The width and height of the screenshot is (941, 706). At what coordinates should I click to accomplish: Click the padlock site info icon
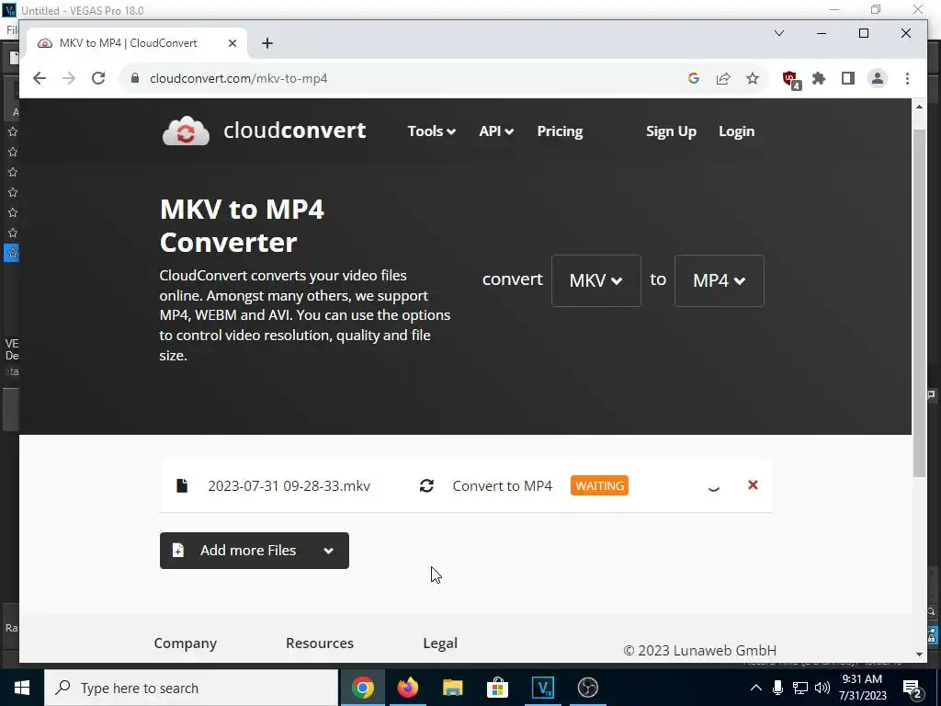click(x=135, y=78)
